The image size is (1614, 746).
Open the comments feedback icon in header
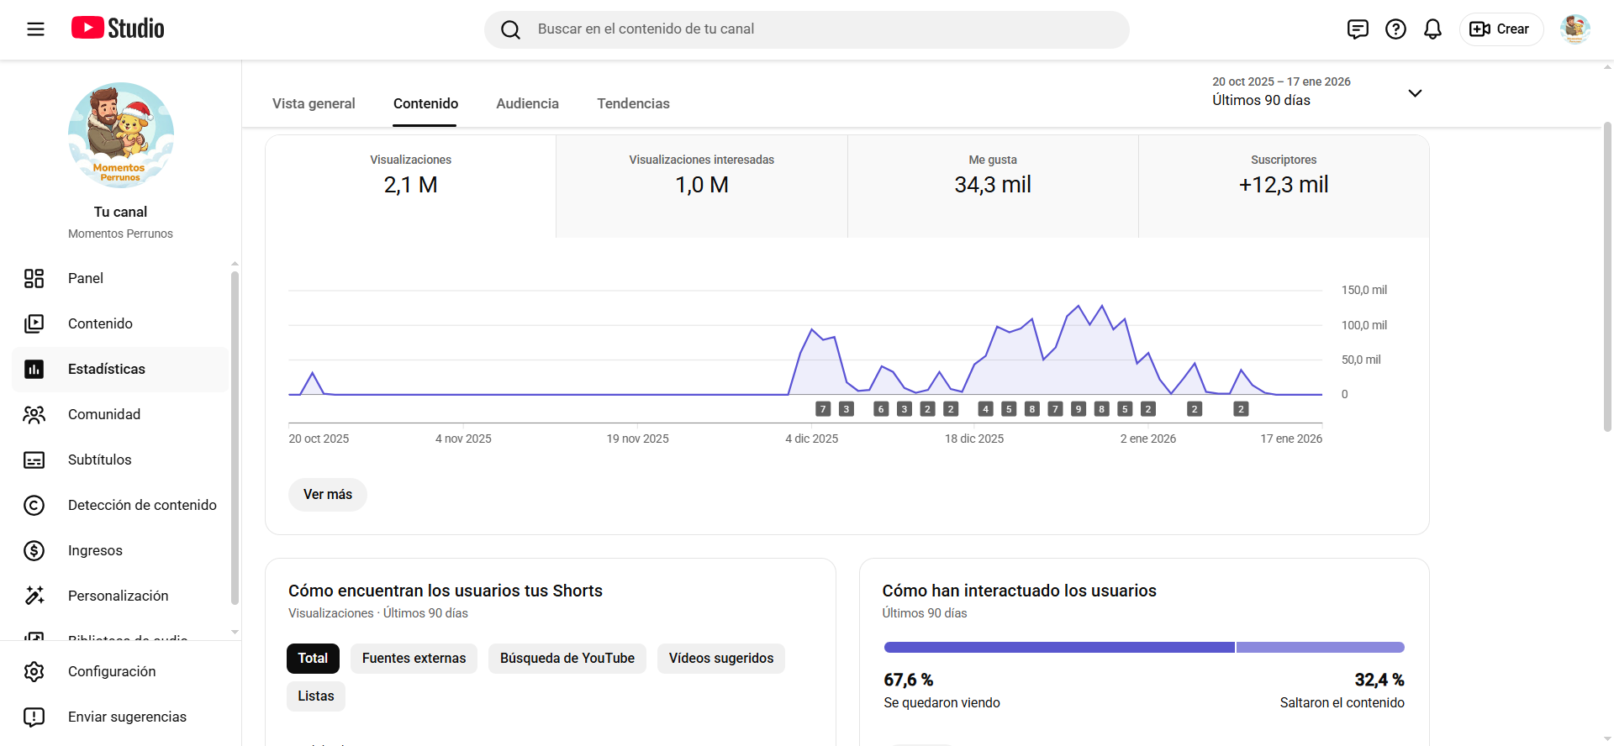tap(1358, 29)
